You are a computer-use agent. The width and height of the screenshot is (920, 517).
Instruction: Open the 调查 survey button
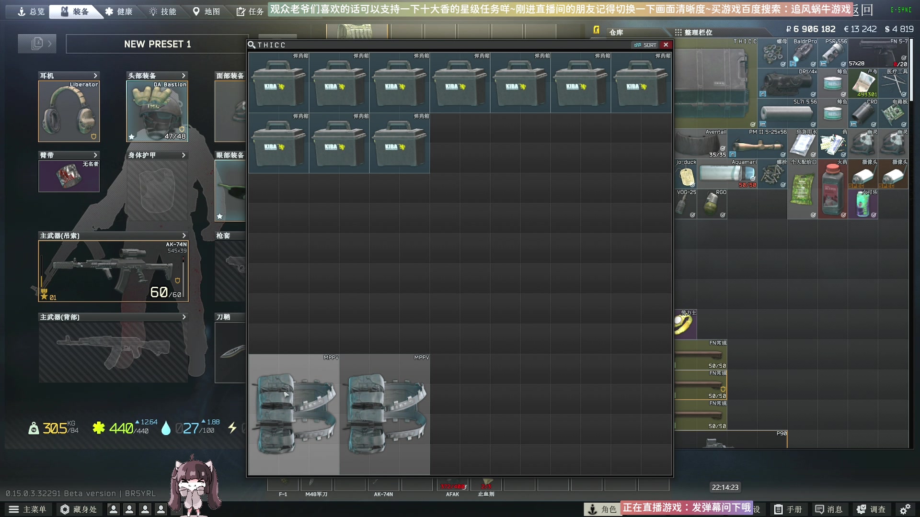tap(871, 509)
